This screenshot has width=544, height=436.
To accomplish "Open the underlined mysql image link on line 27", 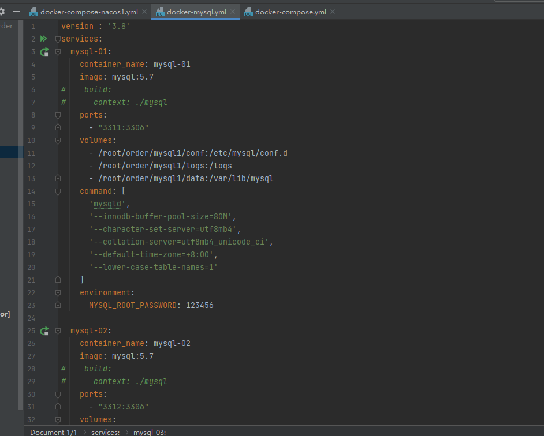I will pos(123,356).
